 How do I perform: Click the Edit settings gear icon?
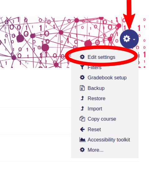click(82, 57)
